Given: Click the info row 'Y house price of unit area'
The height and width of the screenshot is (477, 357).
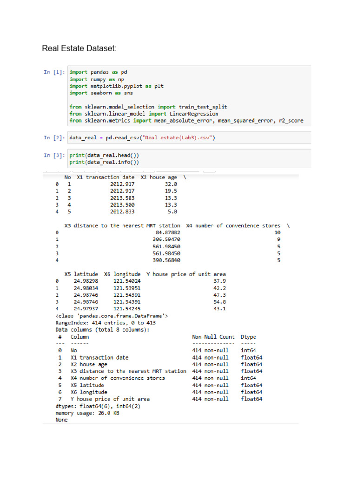Looking at the screenshot, I should click(x=160, y=399).
